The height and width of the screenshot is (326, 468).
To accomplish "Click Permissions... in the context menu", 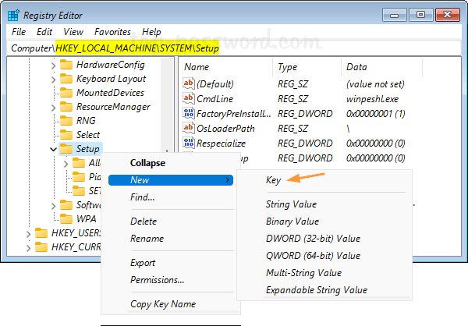I will point(157,280).
